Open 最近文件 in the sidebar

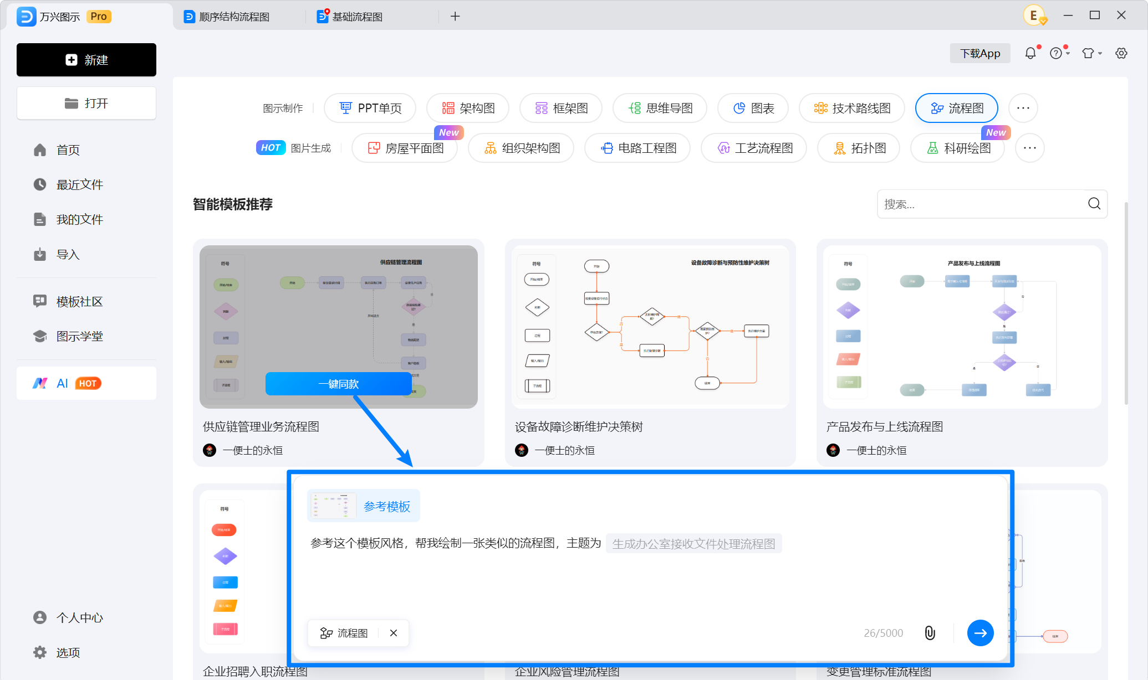tap(68, 184)
